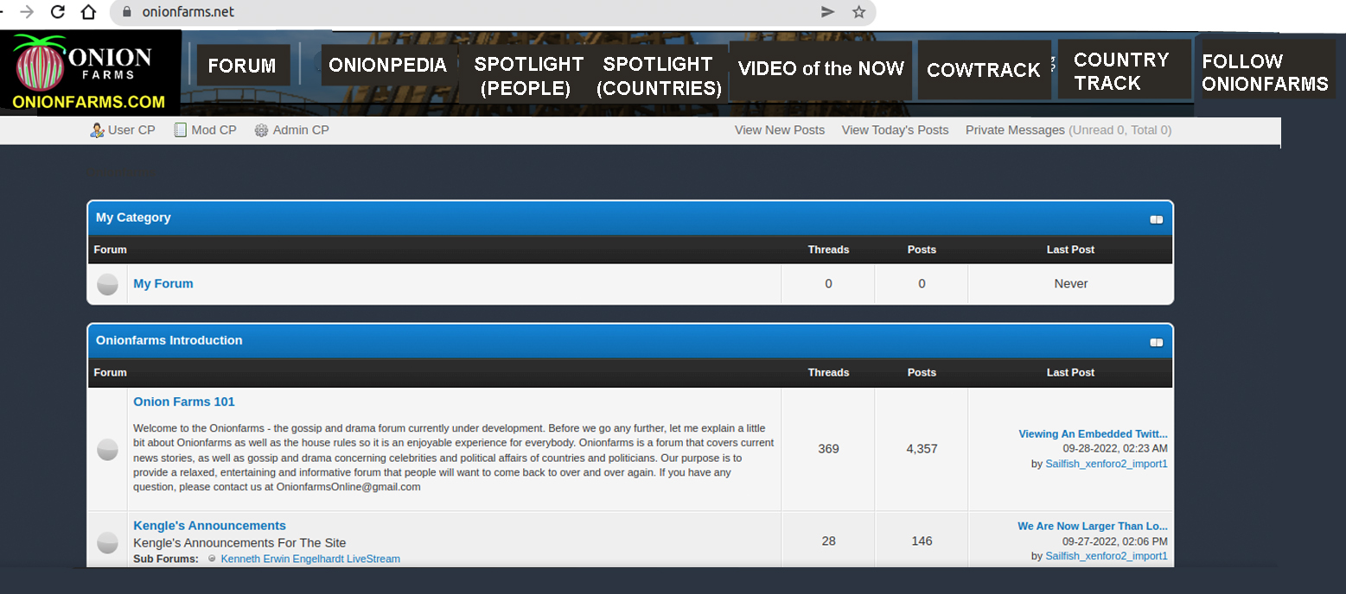Open the Onion Farms 101 forum

click(x=184, y=401)
